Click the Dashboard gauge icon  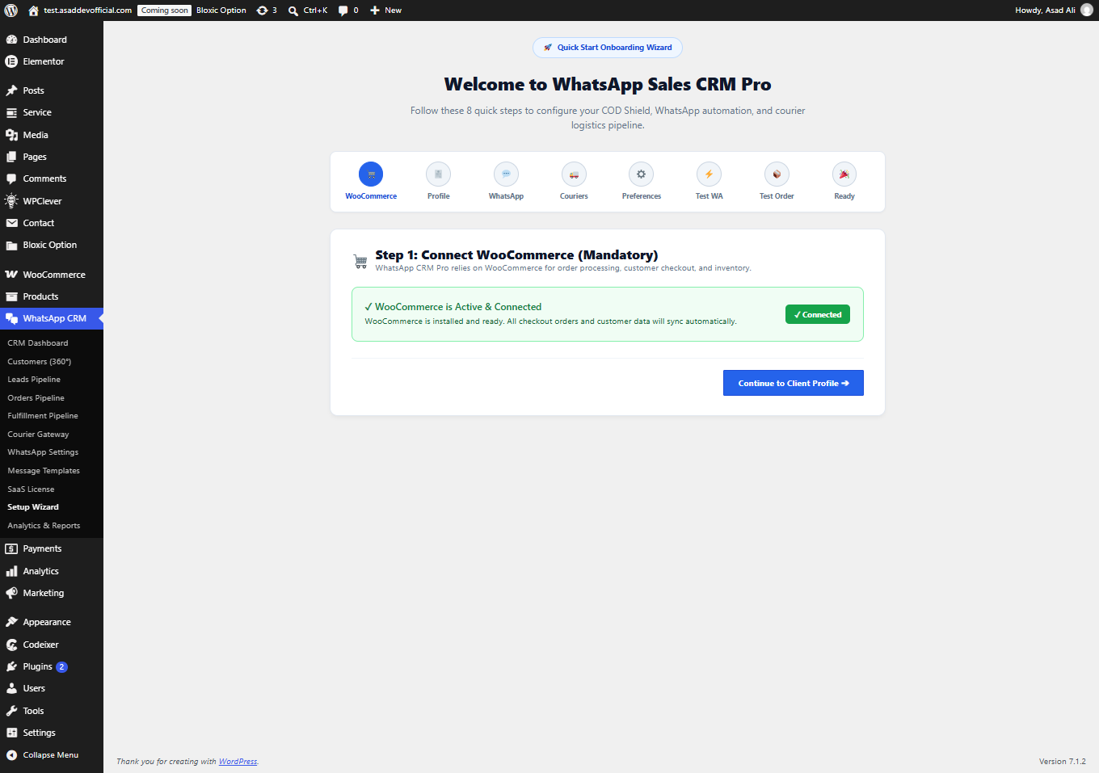[11, 40]
